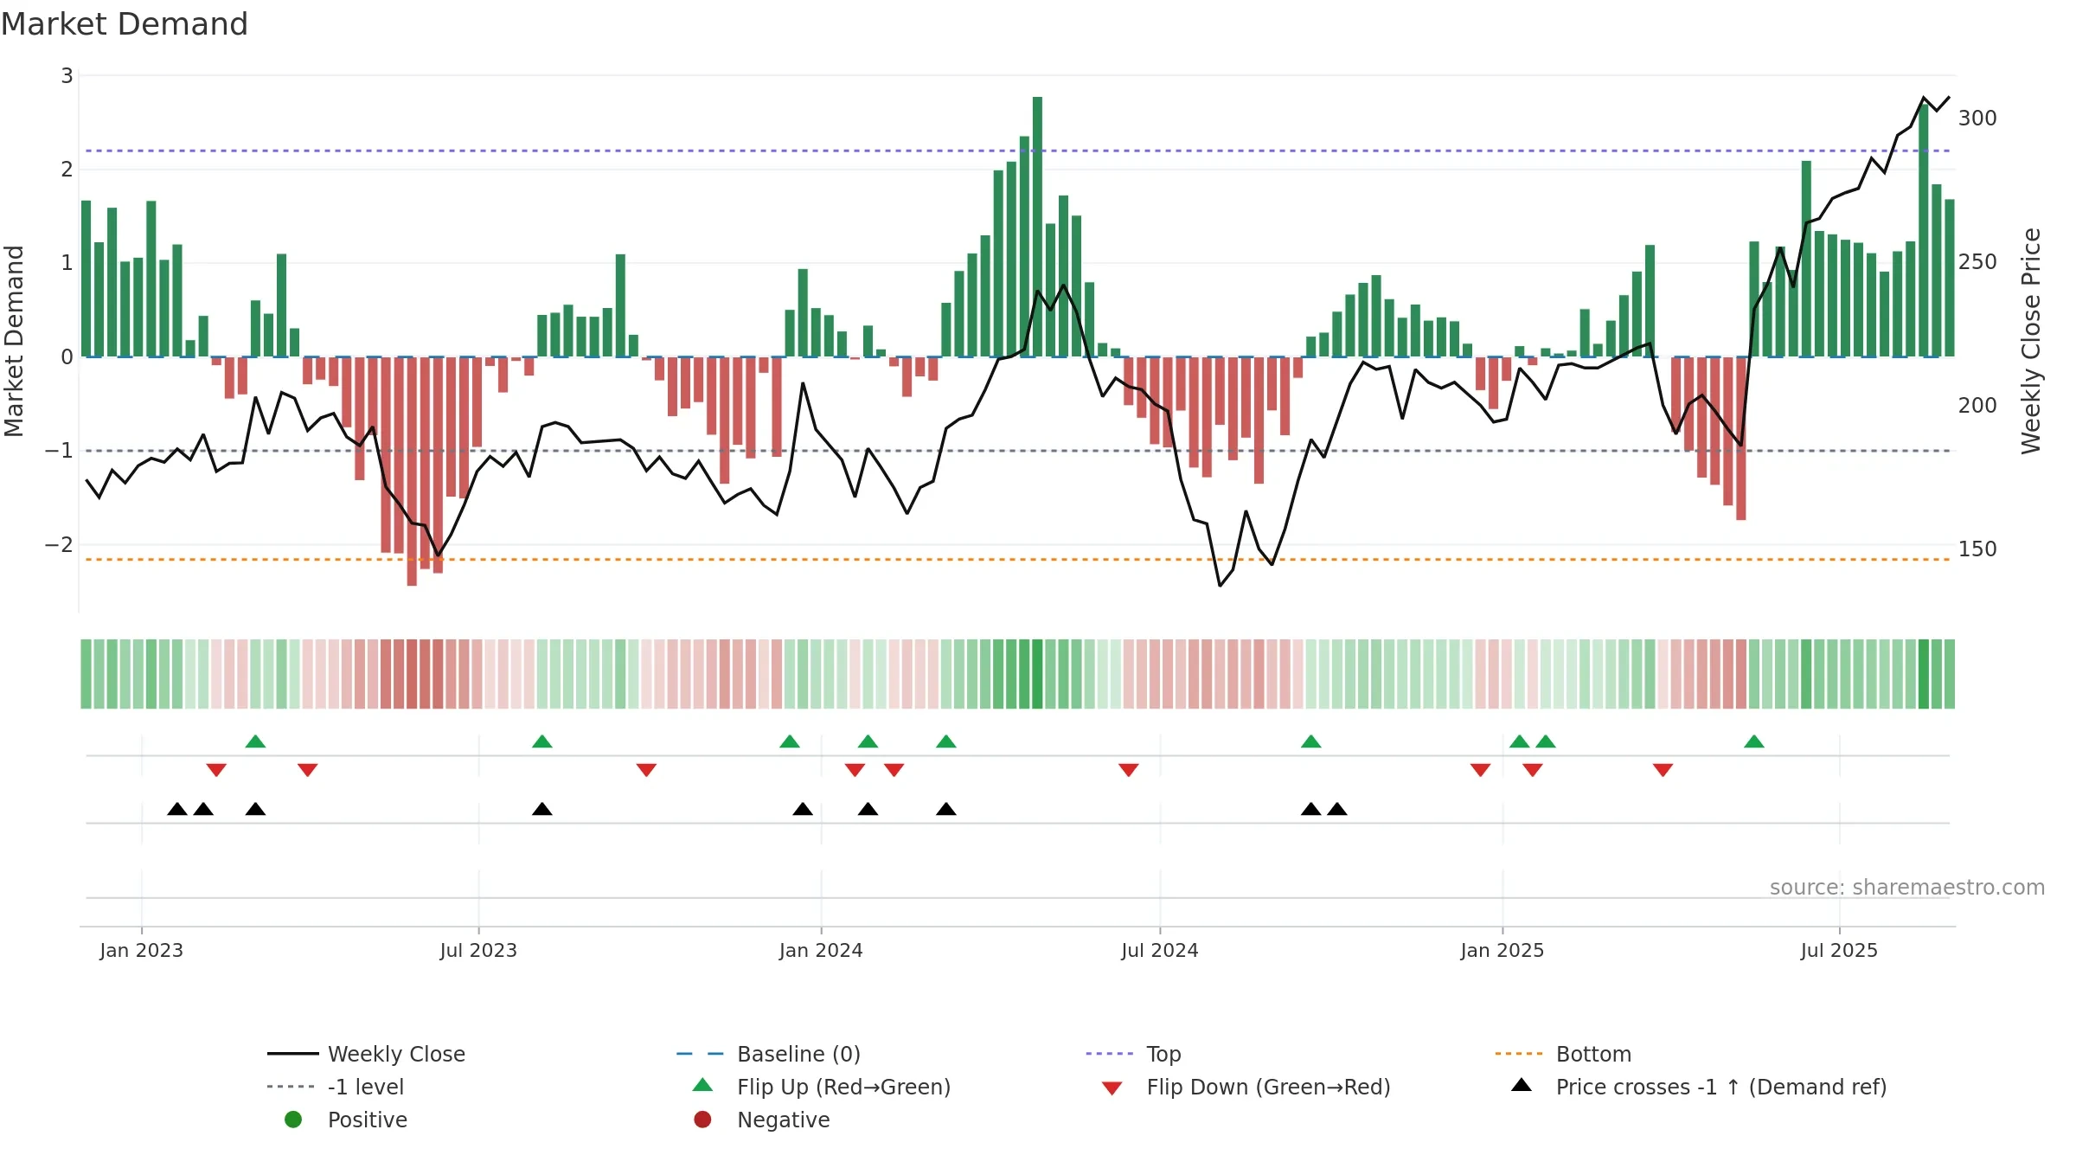Toggle the Positive legend entry

click(346, 1120)
